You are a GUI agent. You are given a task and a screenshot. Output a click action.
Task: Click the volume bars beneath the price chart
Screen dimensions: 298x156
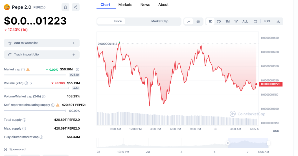click(177, 119)
